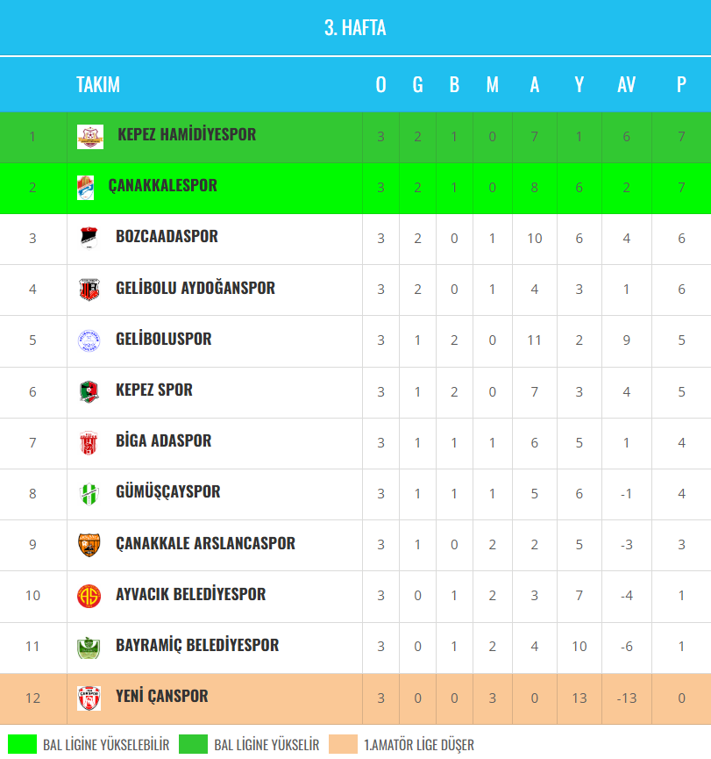Click the AV column header
The height and width of the screenshot is (759, 711).
coord(626,84)
